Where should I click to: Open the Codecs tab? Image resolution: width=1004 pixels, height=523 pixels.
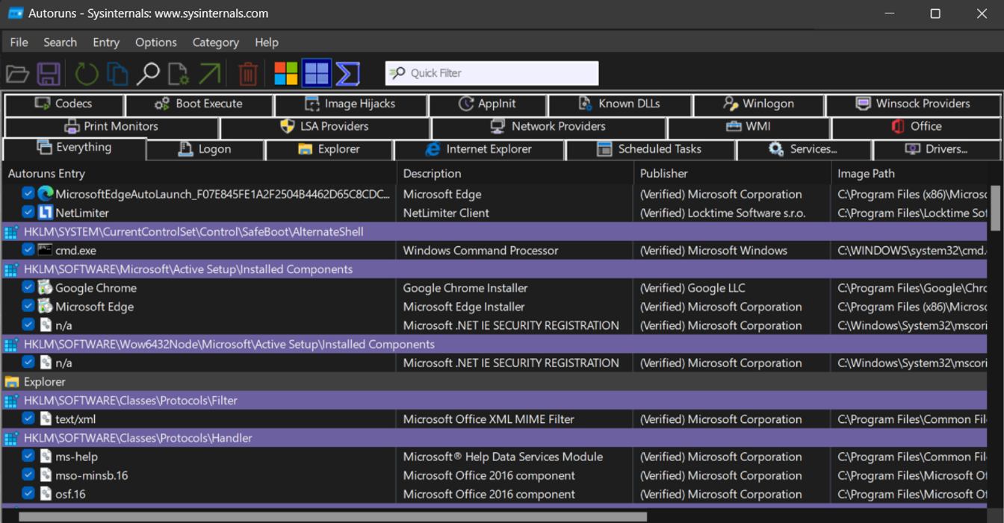tap(63, 104)
